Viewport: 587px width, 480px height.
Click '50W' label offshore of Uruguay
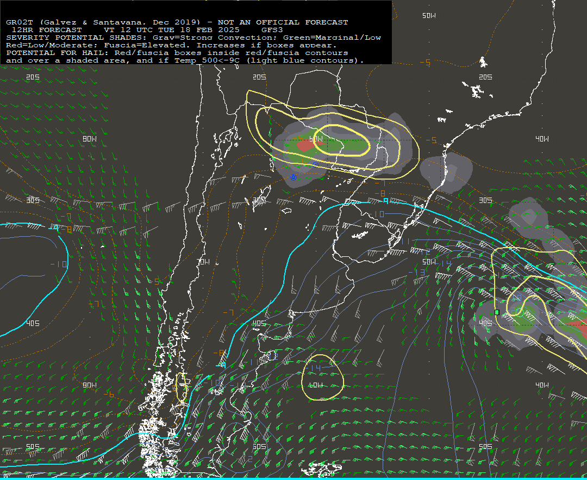[x=429, y=262]
